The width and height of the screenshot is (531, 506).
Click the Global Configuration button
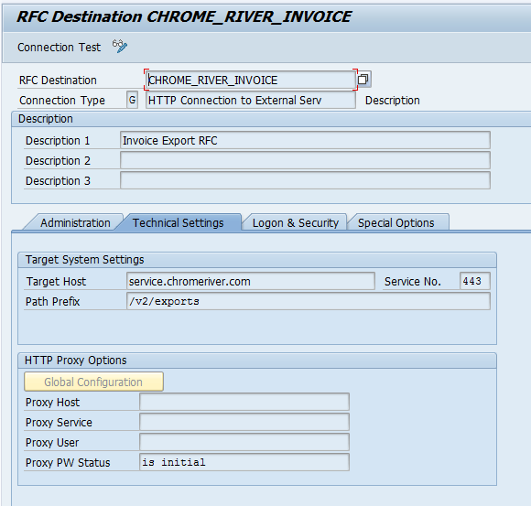pyautogui.click(x=93, y=382)
